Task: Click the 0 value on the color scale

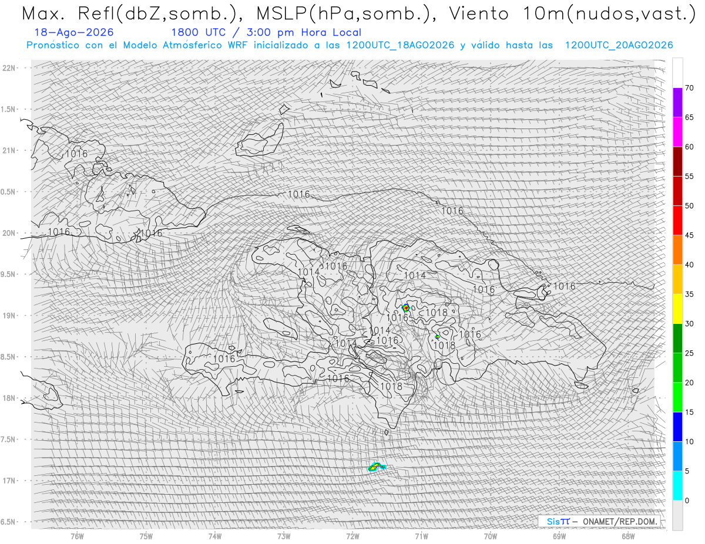Action: (687, 501)
